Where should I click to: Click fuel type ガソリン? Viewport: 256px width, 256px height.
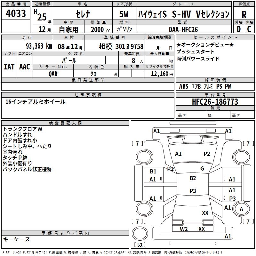pos(124,29)
